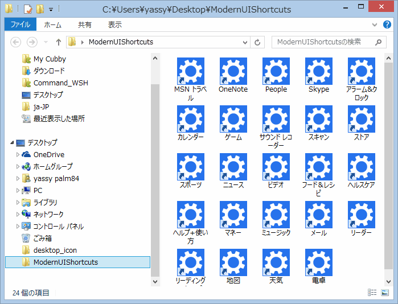The height and width of the screenshot is (304, 398).
Task: Expand the ライブラリ tree node
Action: pyautogui.click(x=18, y=202)
